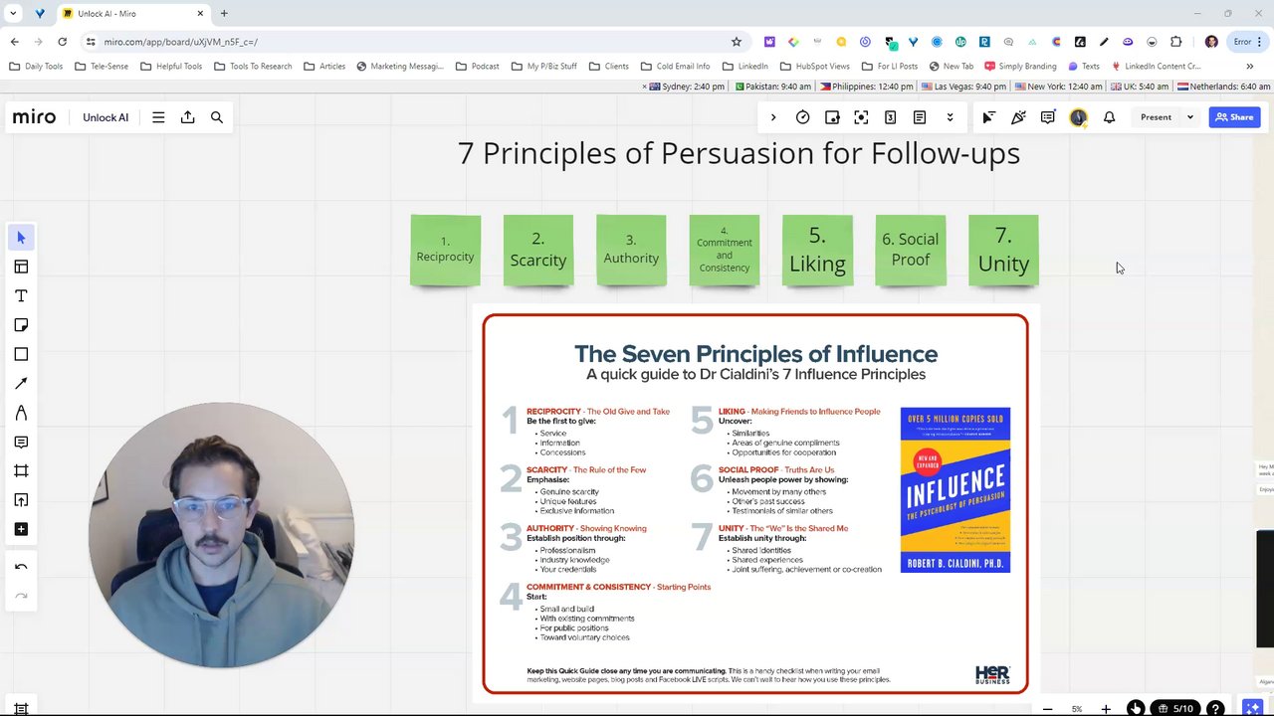
Task: Search the board with magnifier icon
Action: coord(216,117)
